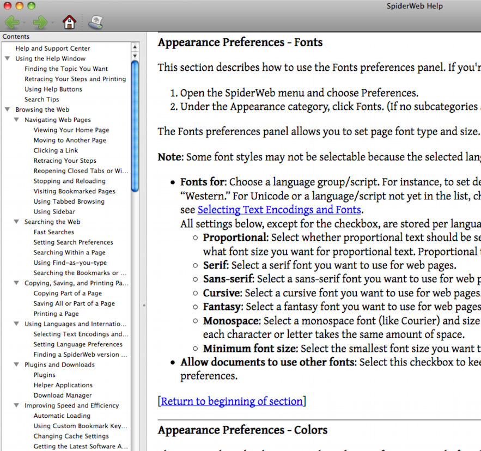Screen dimensions: 481x451
Task: Open Changing Cache Settings topic
Action: [71, 436]
